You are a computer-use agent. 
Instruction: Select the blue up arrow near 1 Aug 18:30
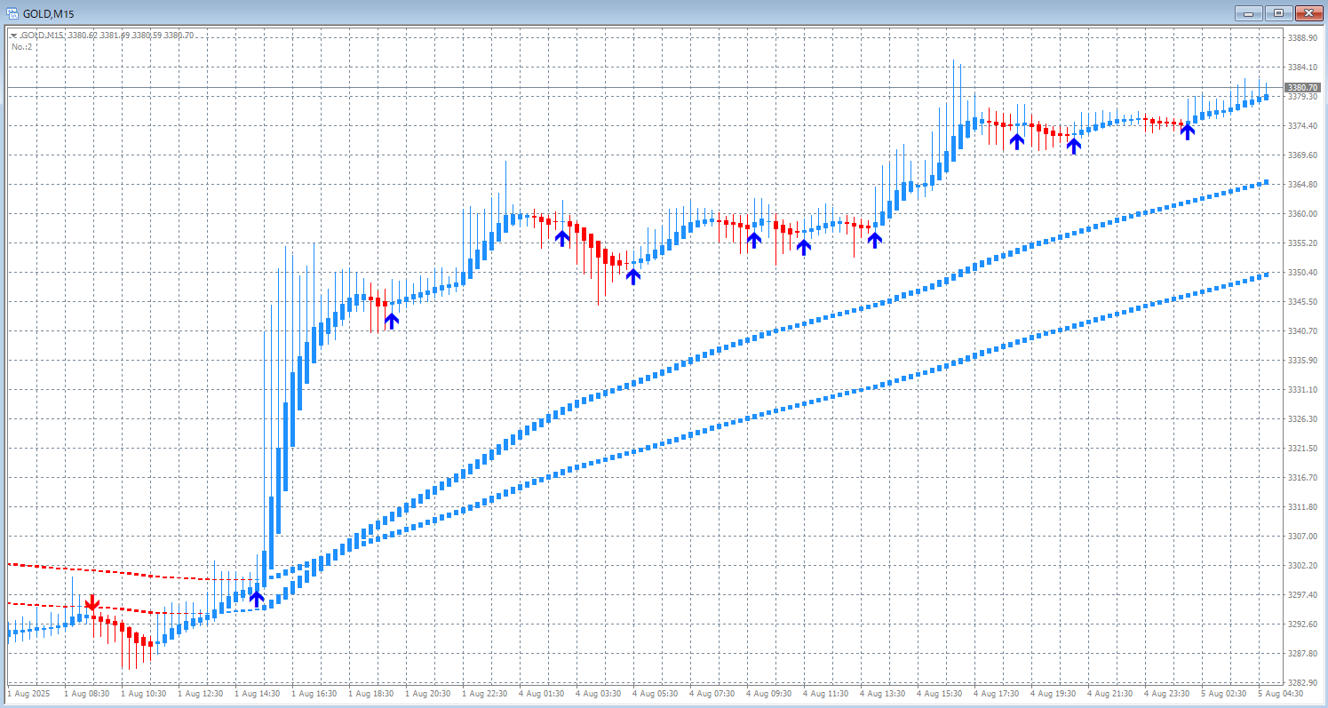(x=391, y=321)
